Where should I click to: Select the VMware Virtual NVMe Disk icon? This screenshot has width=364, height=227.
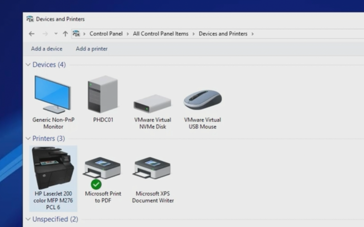coord(152,104)
